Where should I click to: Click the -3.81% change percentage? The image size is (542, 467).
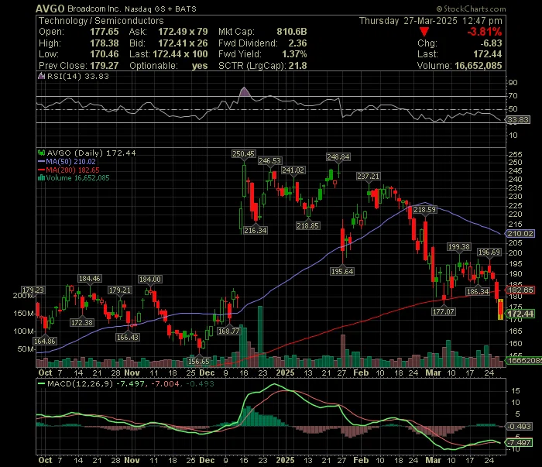484,32
